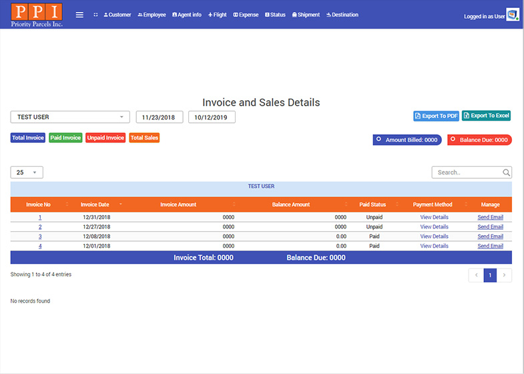Click 'Invoice and Sales Details' heading
The width and height of the screenshot is (524, 374).
[x=261, y=102]
